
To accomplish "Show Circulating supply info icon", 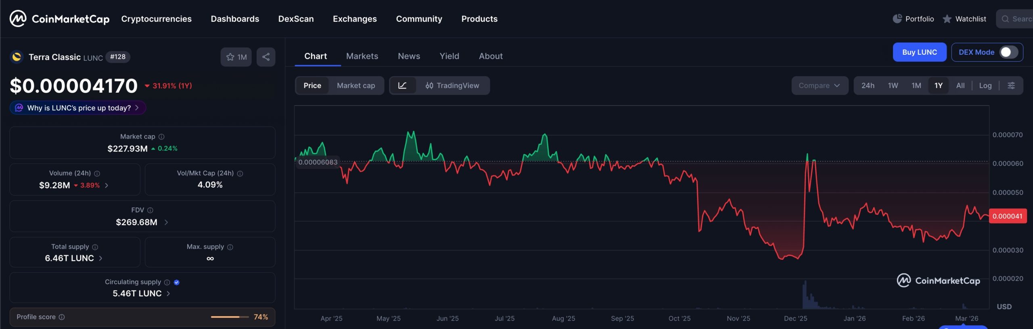I will [x=167, y=282].
